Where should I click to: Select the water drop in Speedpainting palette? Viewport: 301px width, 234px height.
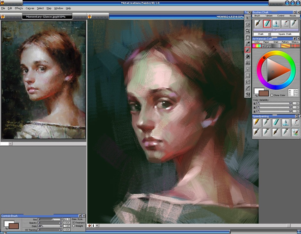click(x=286, y=123)
